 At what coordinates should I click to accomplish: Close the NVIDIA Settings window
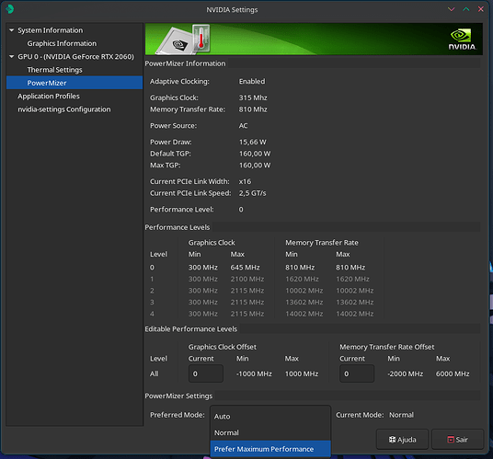tap(481, 9)
